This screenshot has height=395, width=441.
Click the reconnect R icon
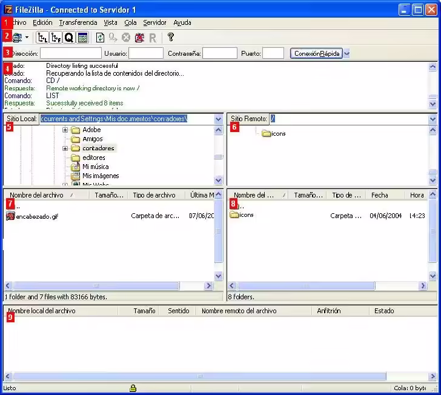(x=153, y=38)
